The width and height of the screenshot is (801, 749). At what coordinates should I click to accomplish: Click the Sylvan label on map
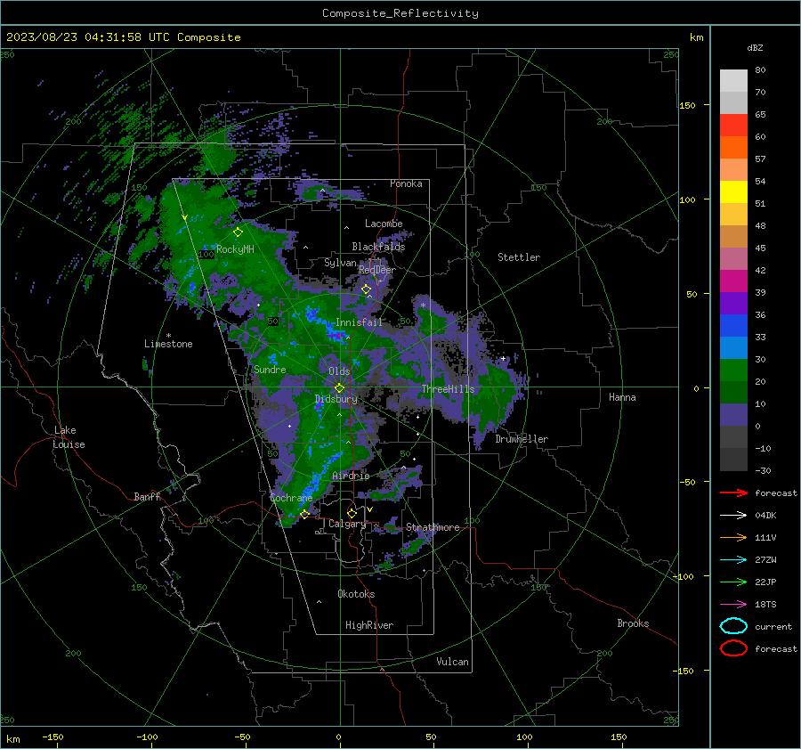pyautogui.click(x=340, y=263)
